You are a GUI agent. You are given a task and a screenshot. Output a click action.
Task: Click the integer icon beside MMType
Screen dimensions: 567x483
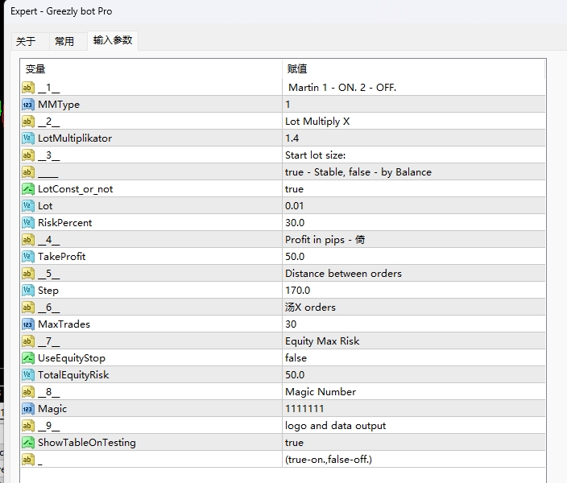[x=28, y=105]
